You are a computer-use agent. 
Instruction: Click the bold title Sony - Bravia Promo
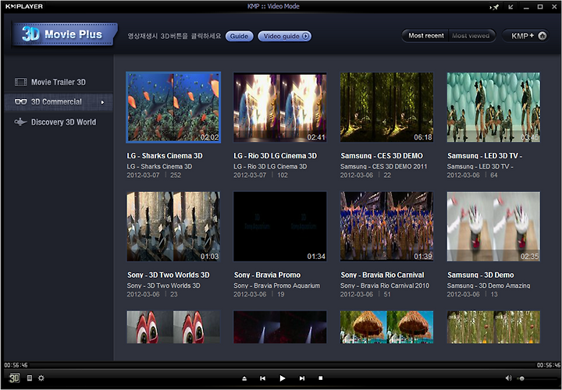(268, 275)
